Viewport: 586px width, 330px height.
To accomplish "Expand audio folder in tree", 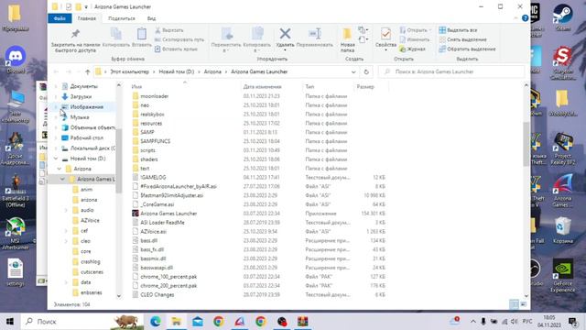I will click(x=66, y=210).
